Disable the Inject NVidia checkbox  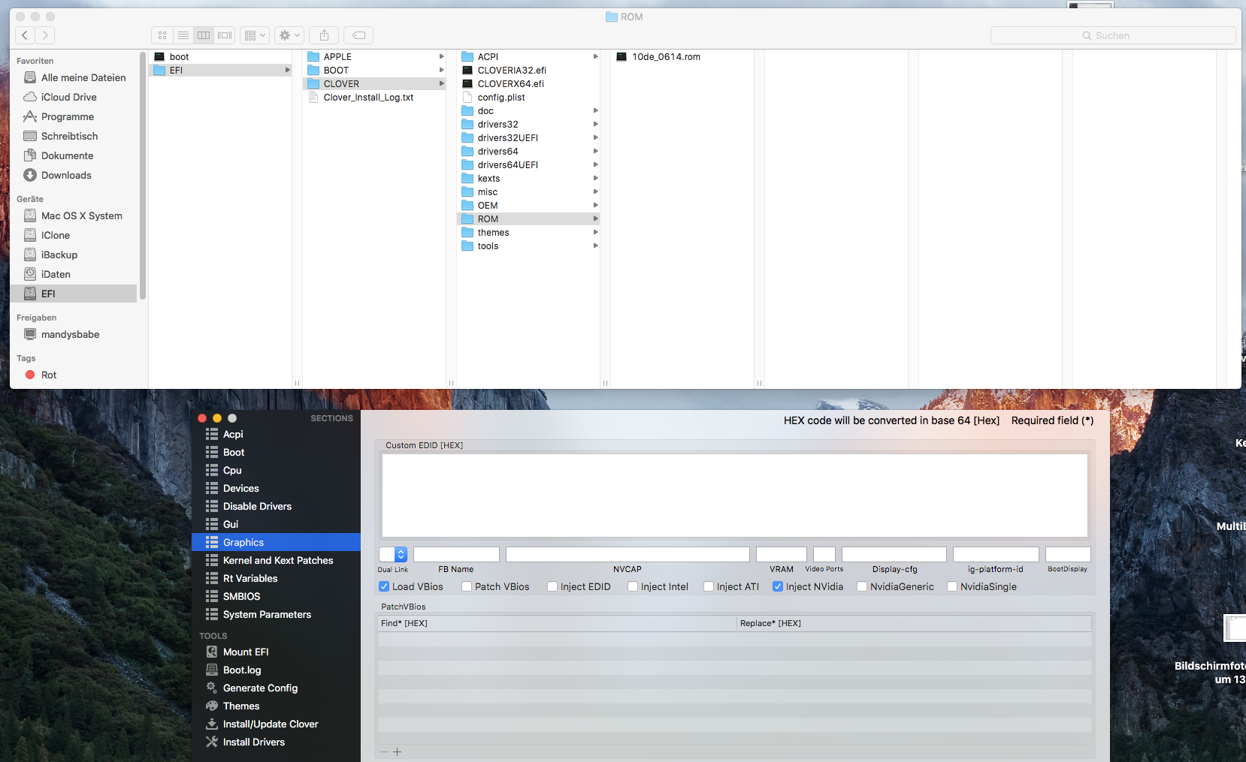778,586
